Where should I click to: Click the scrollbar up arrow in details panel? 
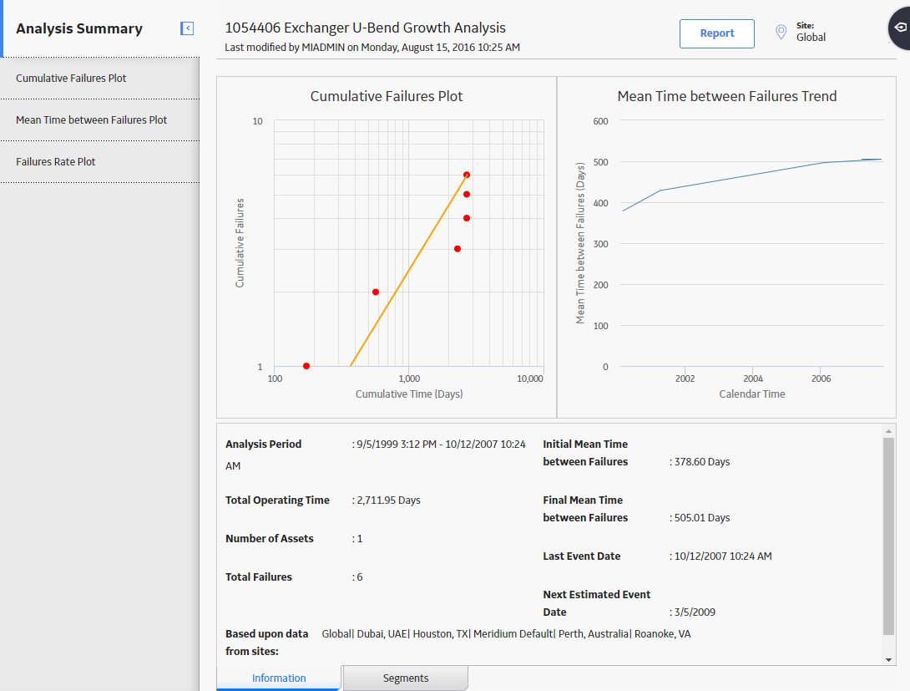tap(888, 431)
